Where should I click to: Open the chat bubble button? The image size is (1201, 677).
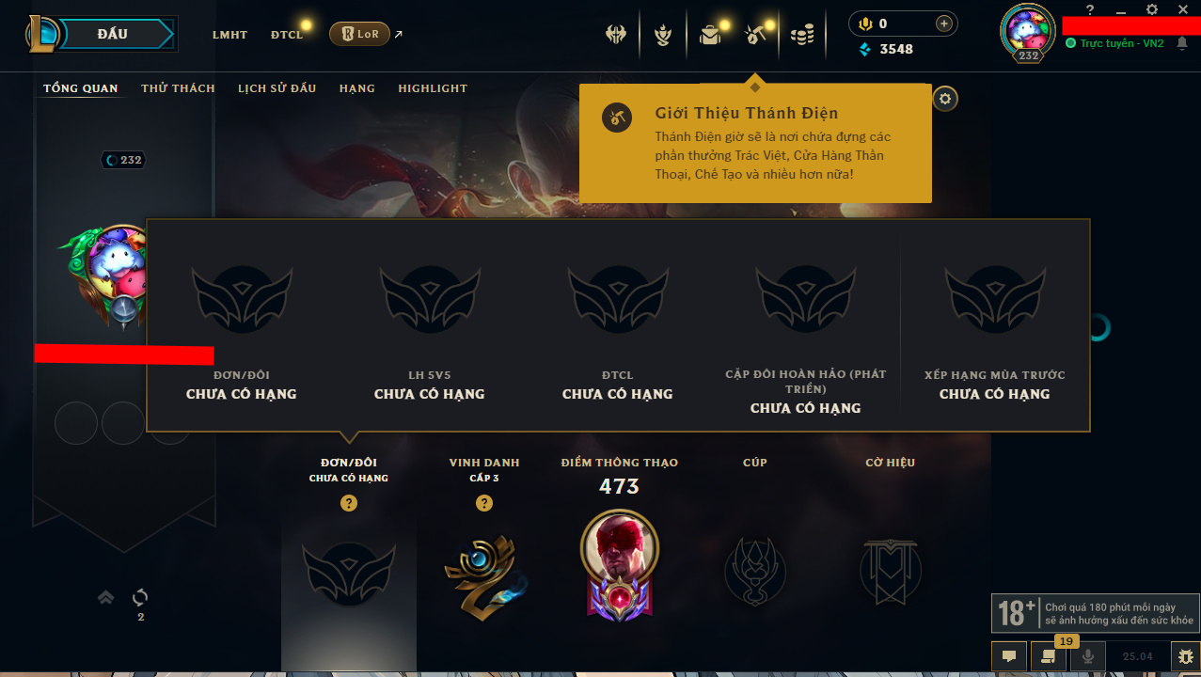1009,656
